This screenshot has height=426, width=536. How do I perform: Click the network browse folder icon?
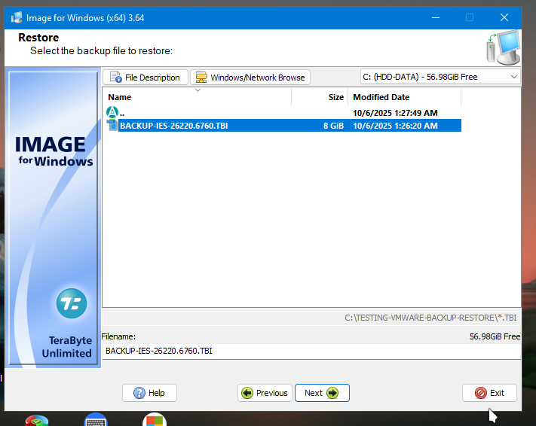pos(201,77)
